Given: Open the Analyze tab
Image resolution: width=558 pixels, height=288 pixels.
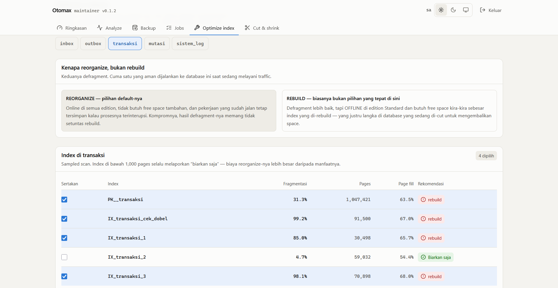Looking at the screenshot, I should click(x=109, y=28).
